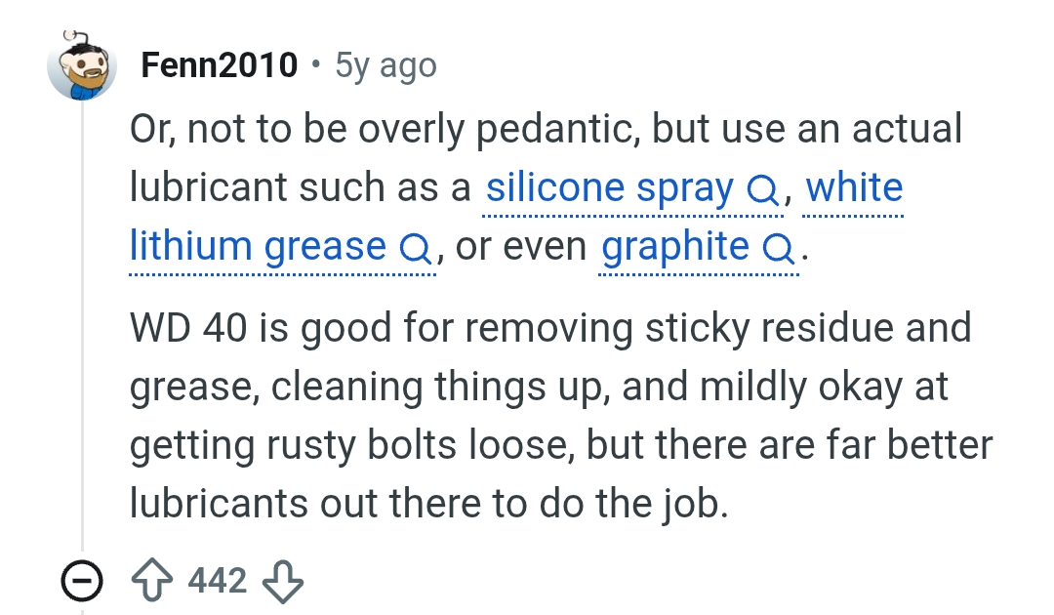The width and height of the screenshot is (1054, 615).
Task: Click the 'Or, not to be overly pedantic' line
Action: click(x=546, y=129)
